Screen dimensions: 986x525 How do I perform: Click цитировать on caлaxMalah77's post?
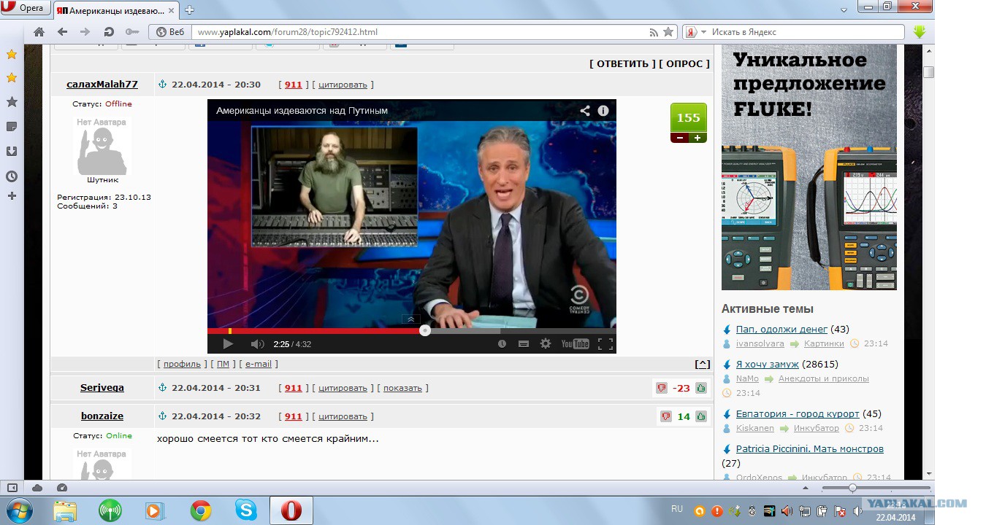tap(343, 85)
